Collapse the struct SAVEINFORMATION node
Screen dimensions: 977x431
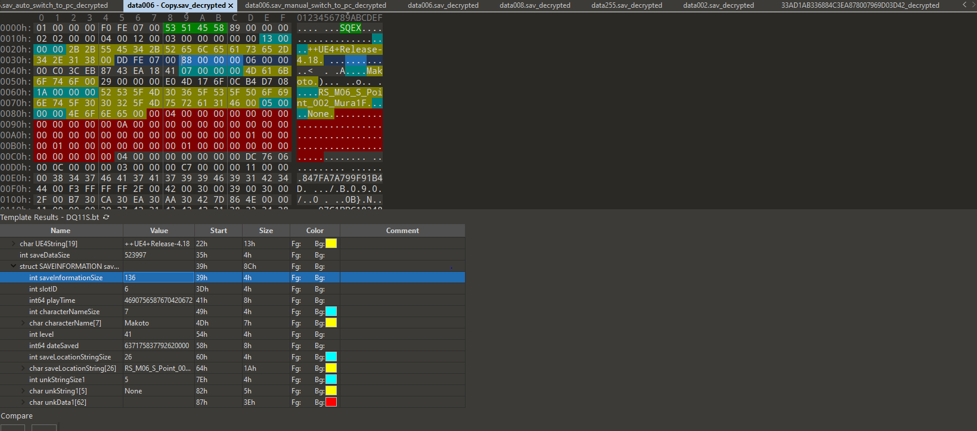point(13,266)
